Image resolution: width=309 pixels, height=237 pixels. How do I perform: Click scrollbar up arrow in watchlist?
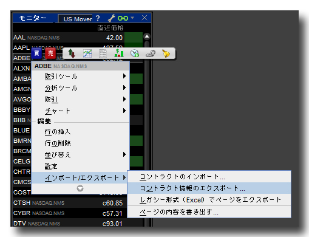click(147, 36)
